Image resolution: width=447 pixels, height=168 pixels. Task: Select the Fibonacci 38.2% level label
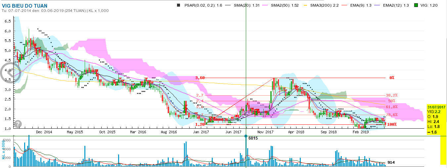pos(391,95)
